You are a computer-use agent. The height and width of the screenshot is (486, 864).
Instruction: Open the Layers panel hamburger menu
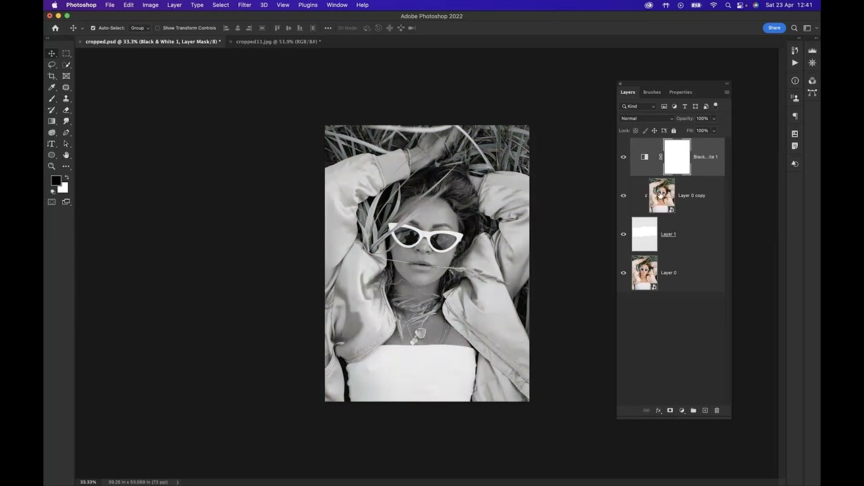[726, 92]
